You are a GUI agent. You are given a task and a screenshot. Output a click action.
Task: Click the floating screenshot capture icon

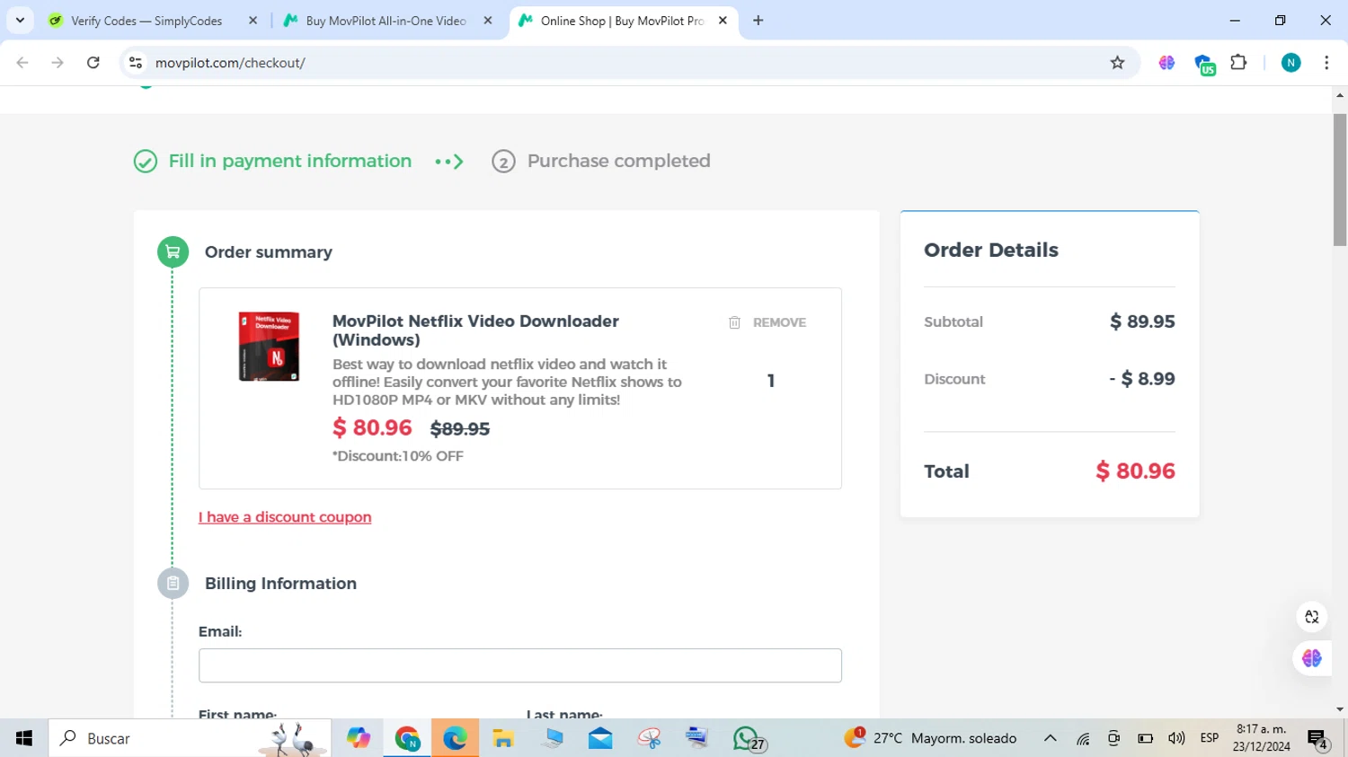(1312, 617)
